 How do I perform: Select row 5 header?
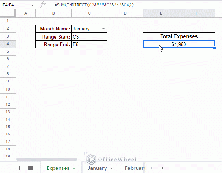[x=8, y=51]
